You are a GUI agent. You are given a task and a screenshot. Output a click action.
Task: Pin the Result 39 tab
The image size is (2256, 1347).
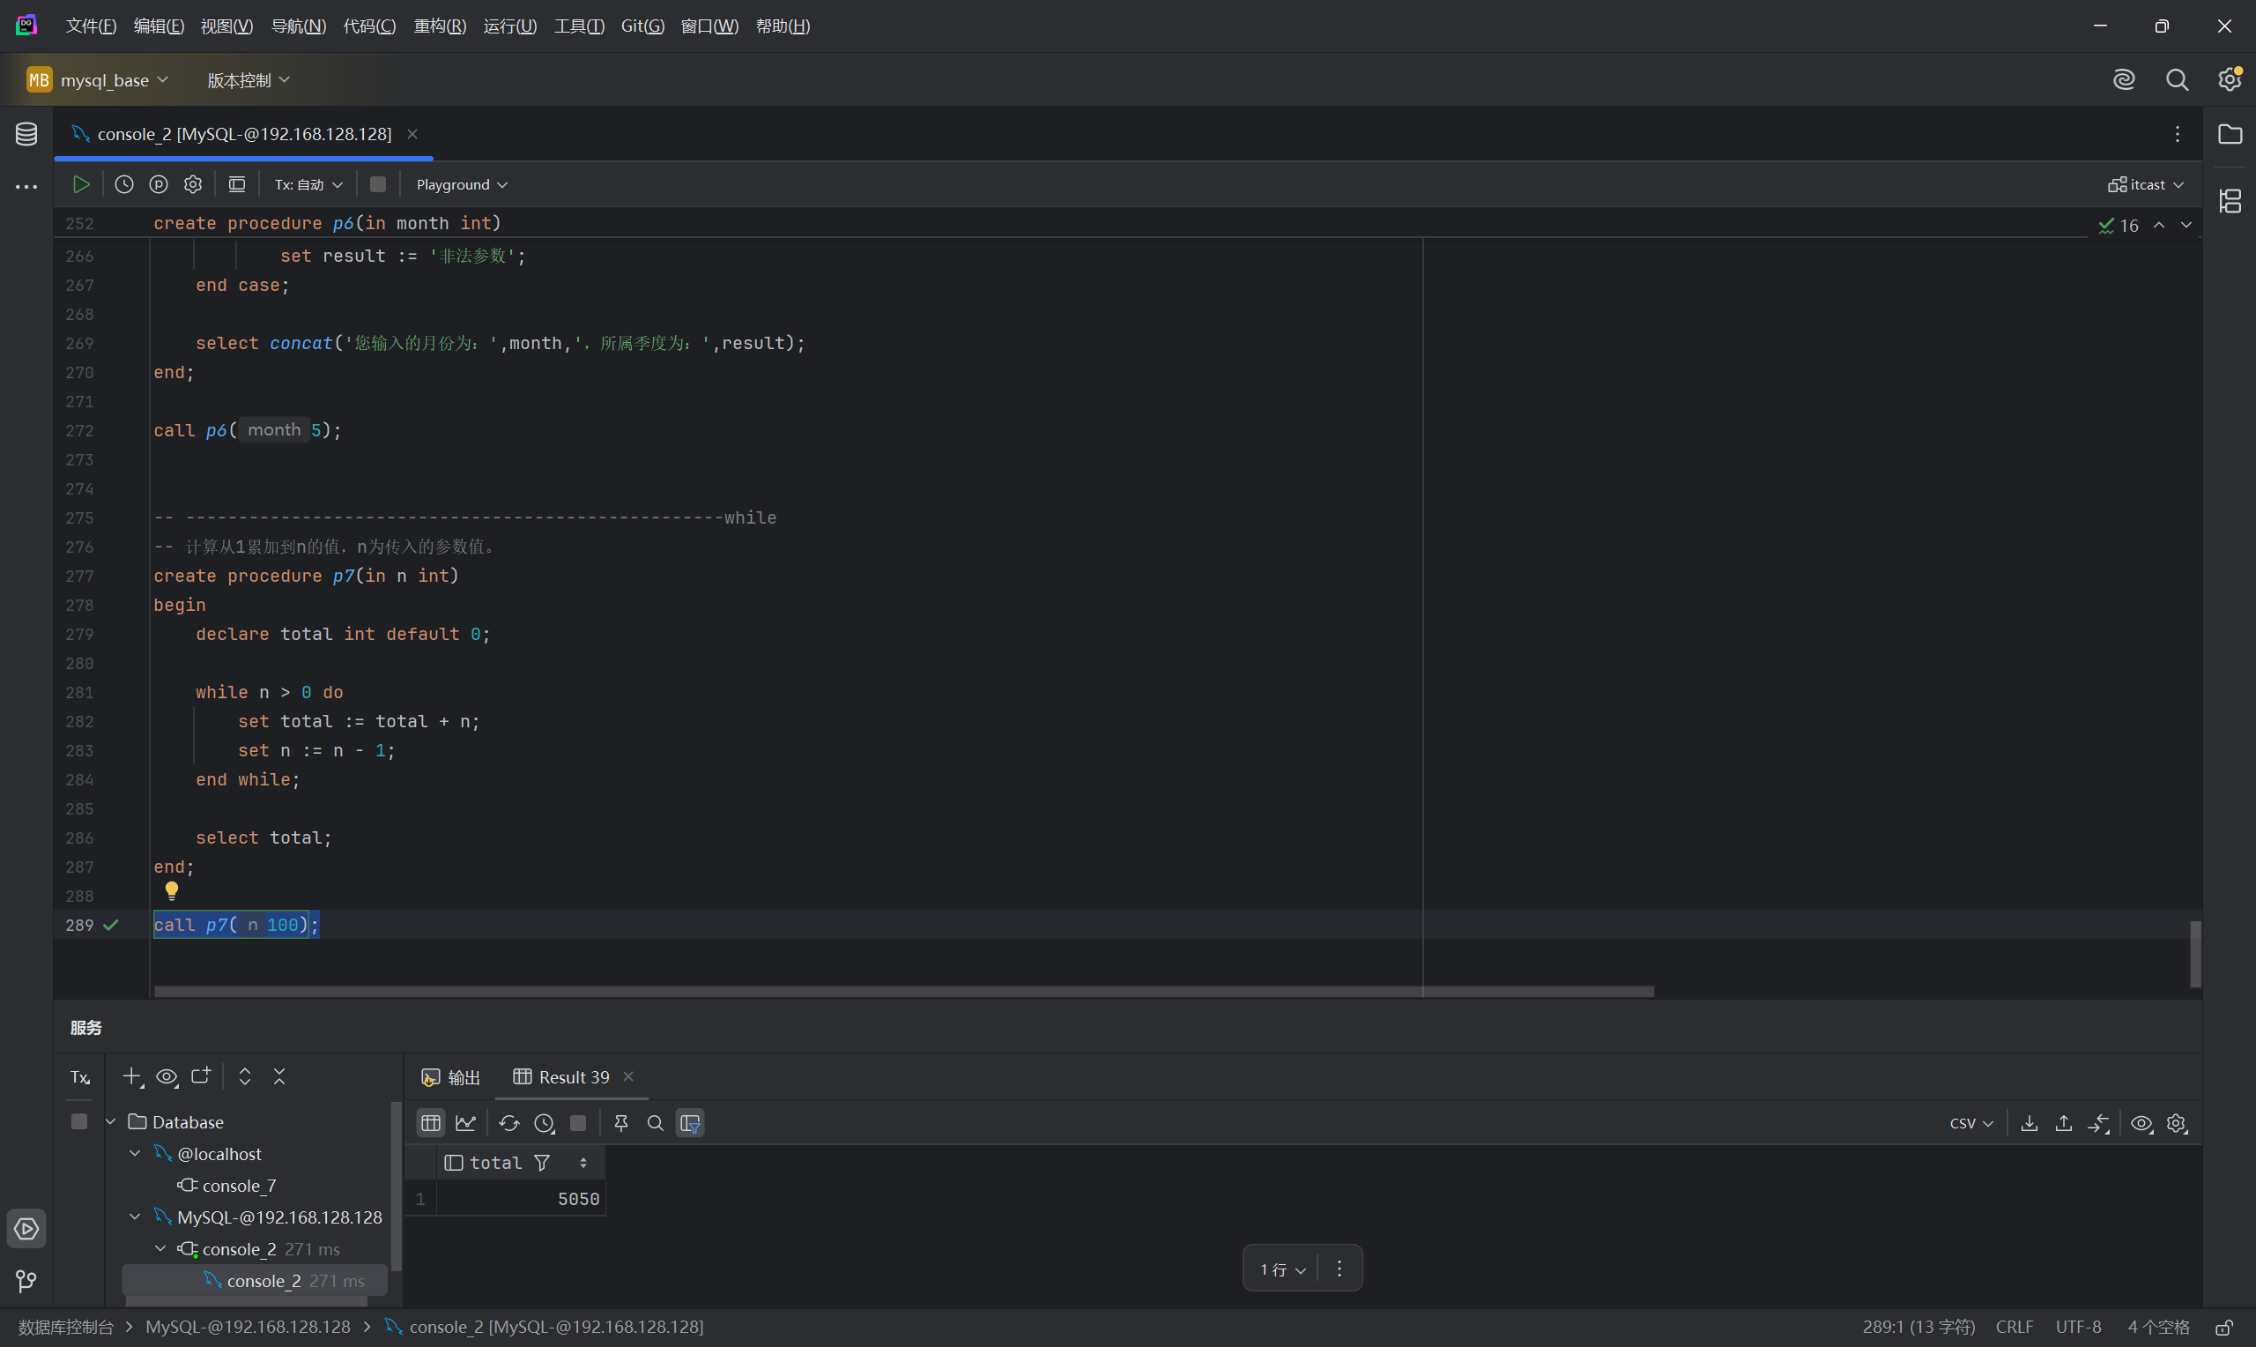tap(621, 1123)
